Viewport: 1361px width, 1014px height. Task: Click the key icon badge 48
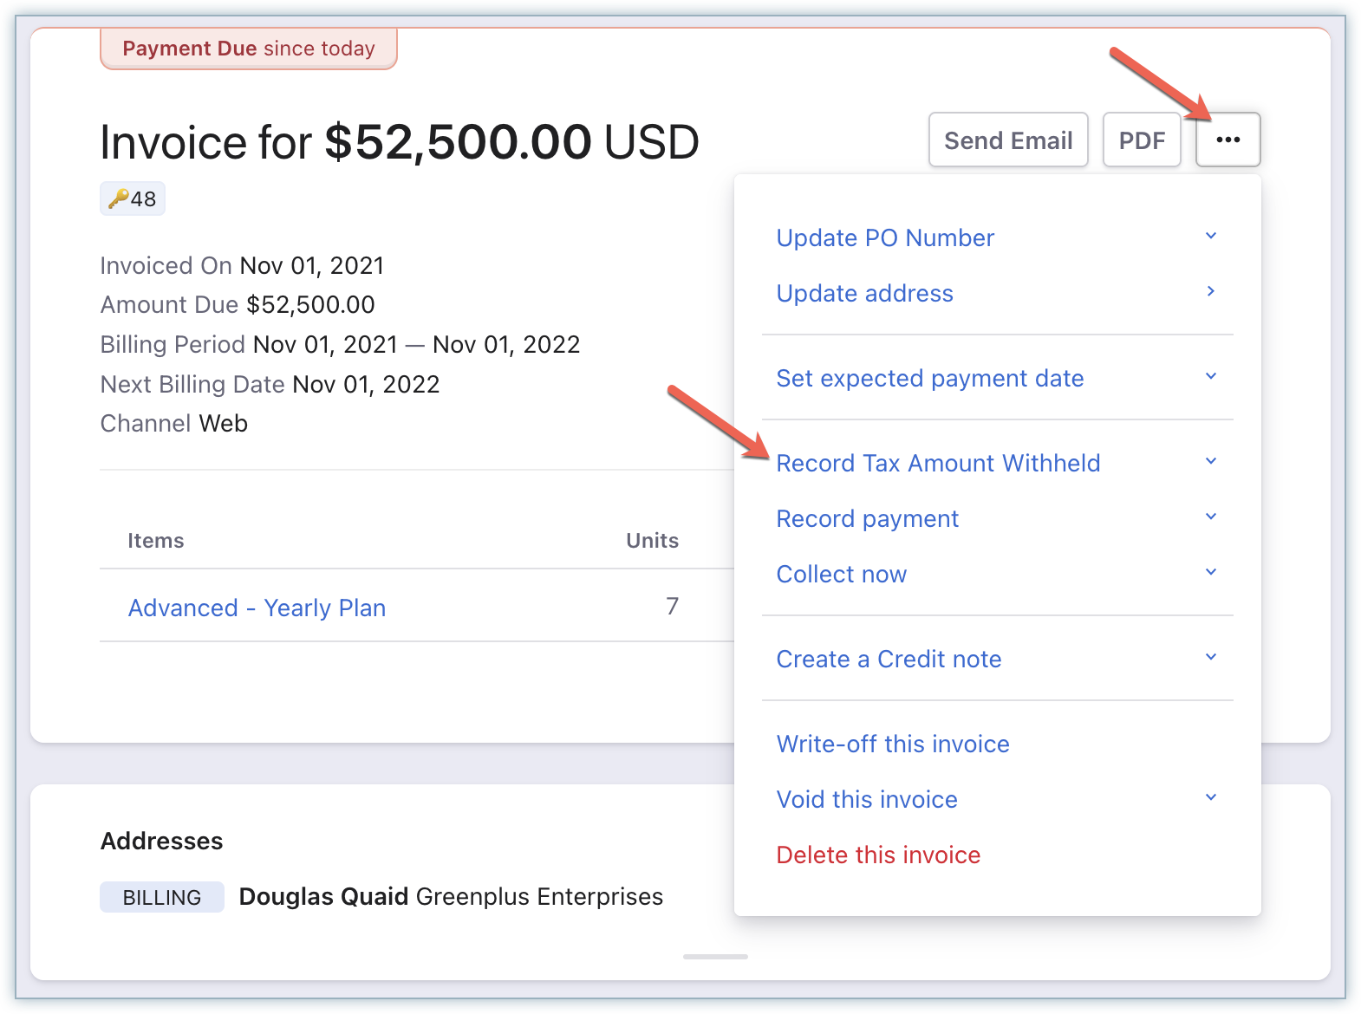point(133,199)
